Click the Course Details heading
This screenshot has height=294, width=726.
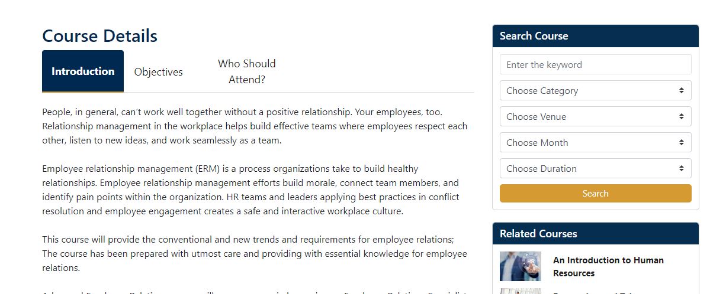click(x=99, y=36)
